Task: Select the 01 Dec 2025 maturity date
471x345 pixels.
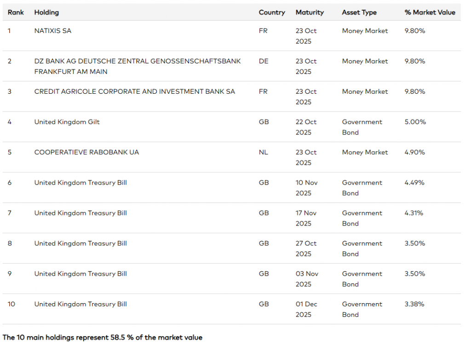Action: (306, 309)
